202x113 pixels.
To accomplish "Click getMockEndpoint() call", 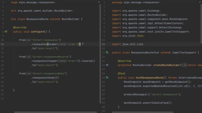I will tap(177, 82).
